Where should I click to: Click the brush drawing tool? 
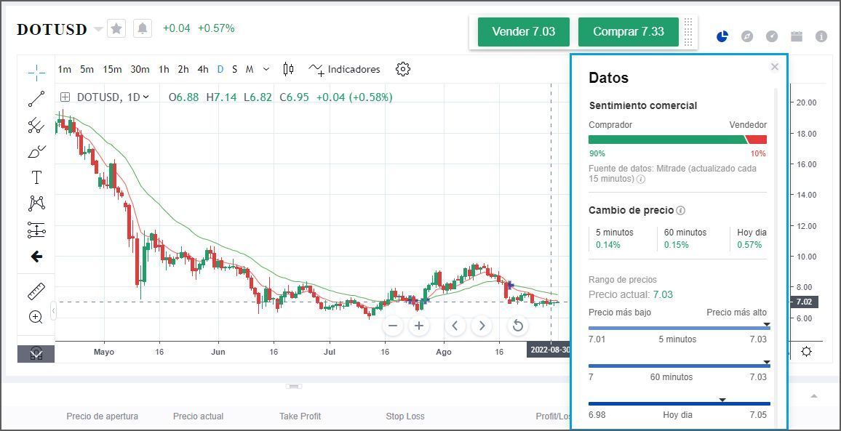tap(36, 151)
